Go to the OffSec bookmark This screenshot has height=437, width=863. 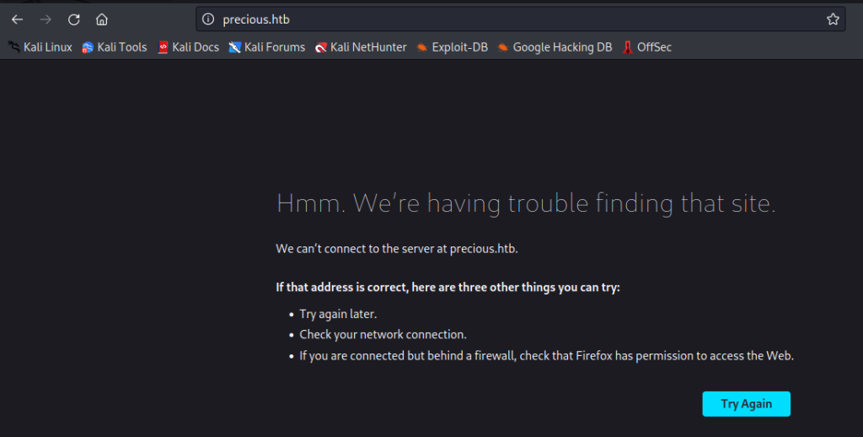click(646, 47)
